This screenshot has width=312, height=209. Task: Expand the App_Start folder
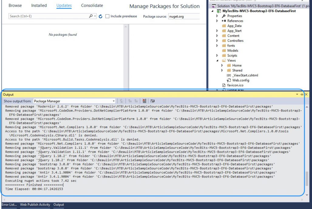point(217,31)
